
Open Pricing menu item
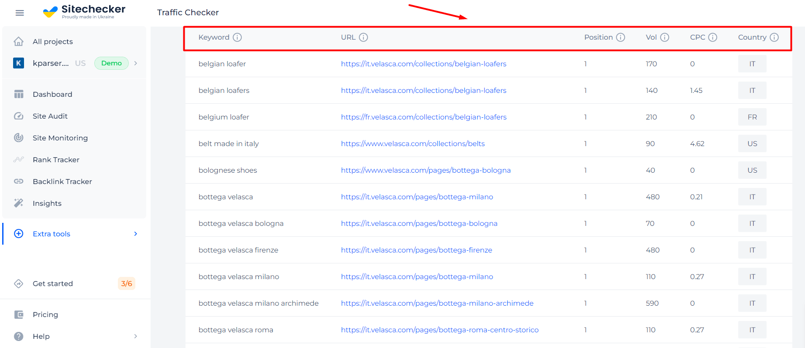coord(45,314)
